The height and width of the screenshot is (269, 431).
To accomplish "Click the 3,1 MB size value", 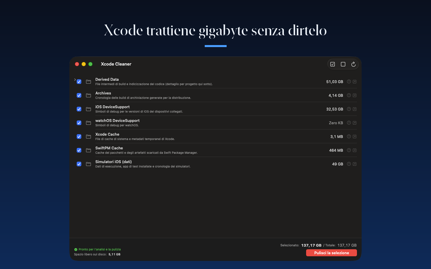I will [337, 137].
